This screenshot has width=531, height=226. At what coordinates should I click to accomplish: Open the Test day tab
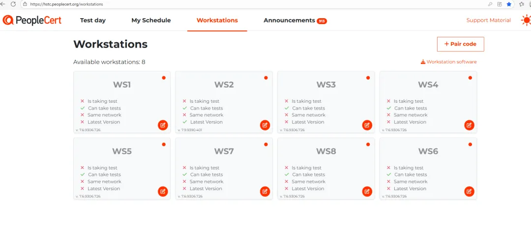93,20
